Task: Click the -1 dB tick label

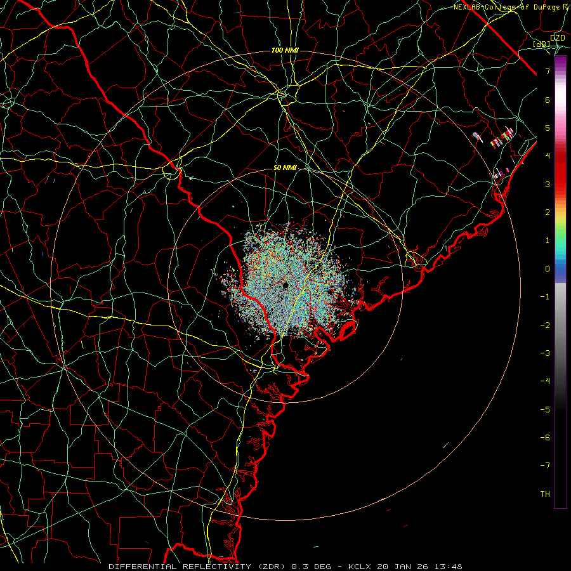Action: (545, 297)
